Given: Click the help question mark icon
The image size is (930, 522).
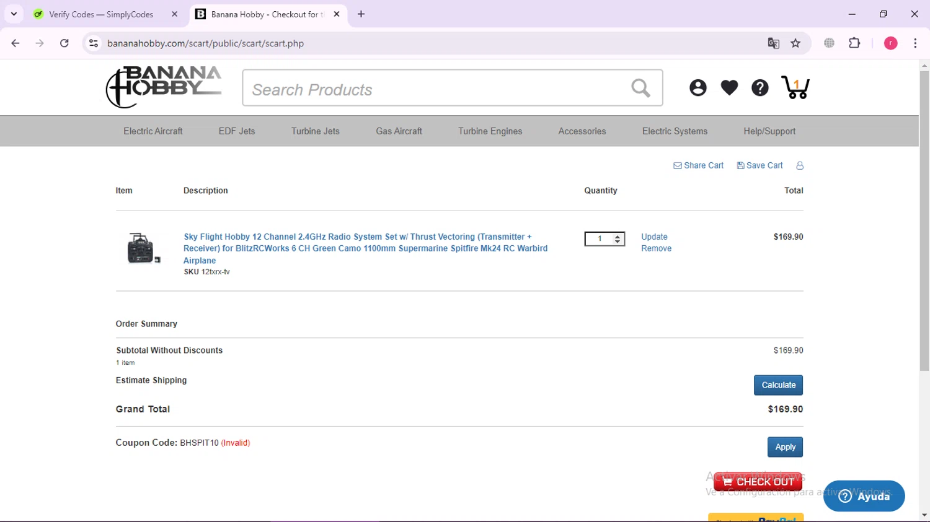Looking at the screenshot, I should (x=759, y=88).
